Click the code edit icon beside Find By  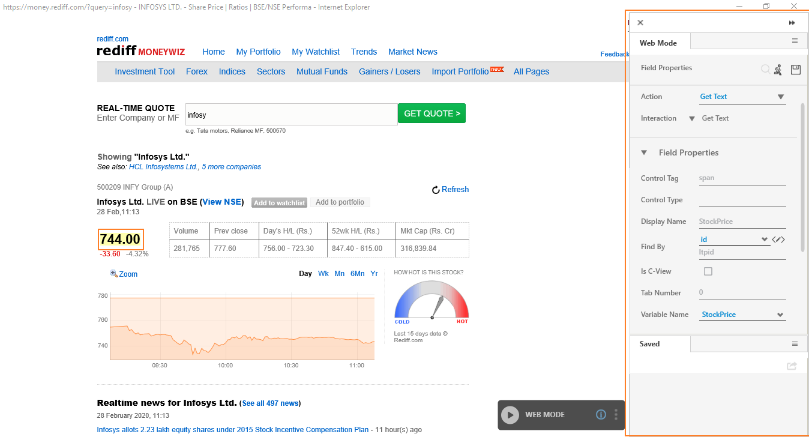tap(778, 240)
